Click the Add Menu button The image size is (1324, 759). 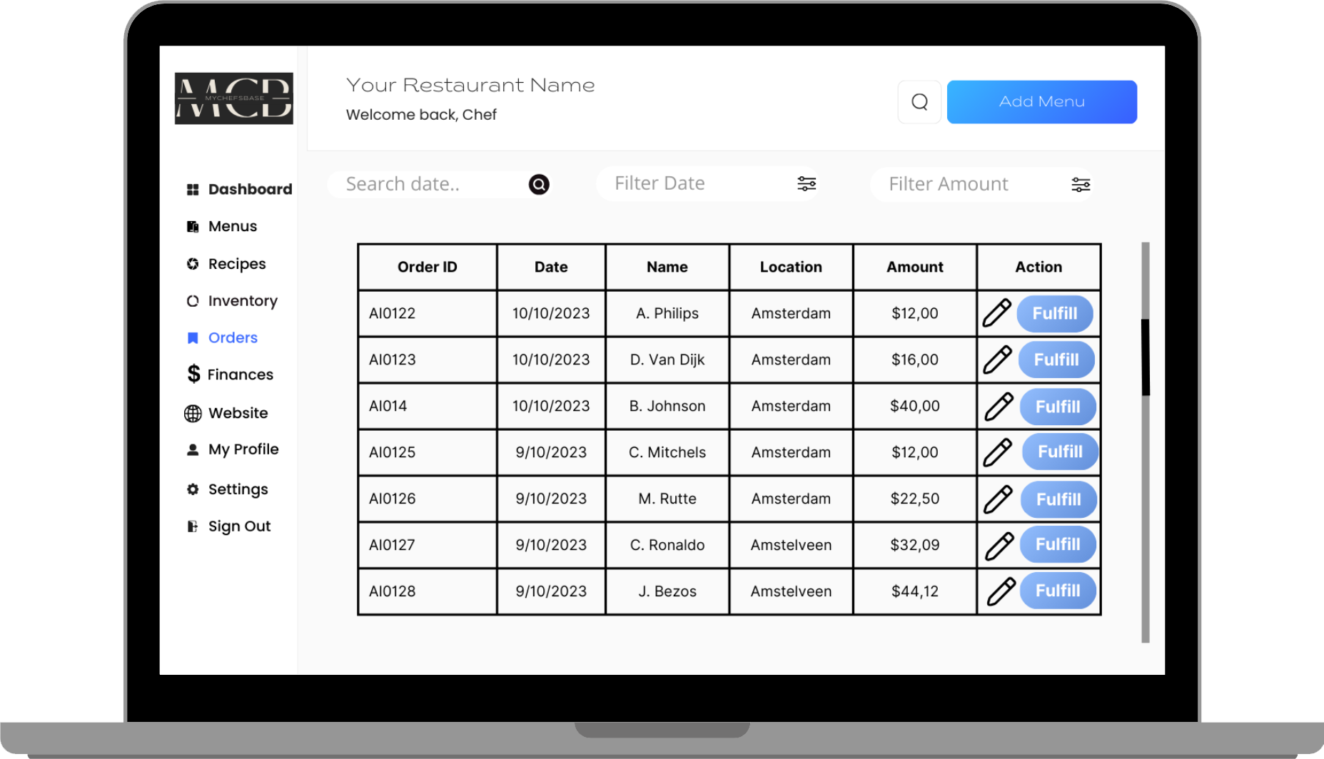(1041, 102)
